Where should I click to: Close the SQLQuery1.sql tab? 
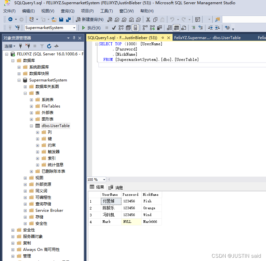(x=169, y=38)
